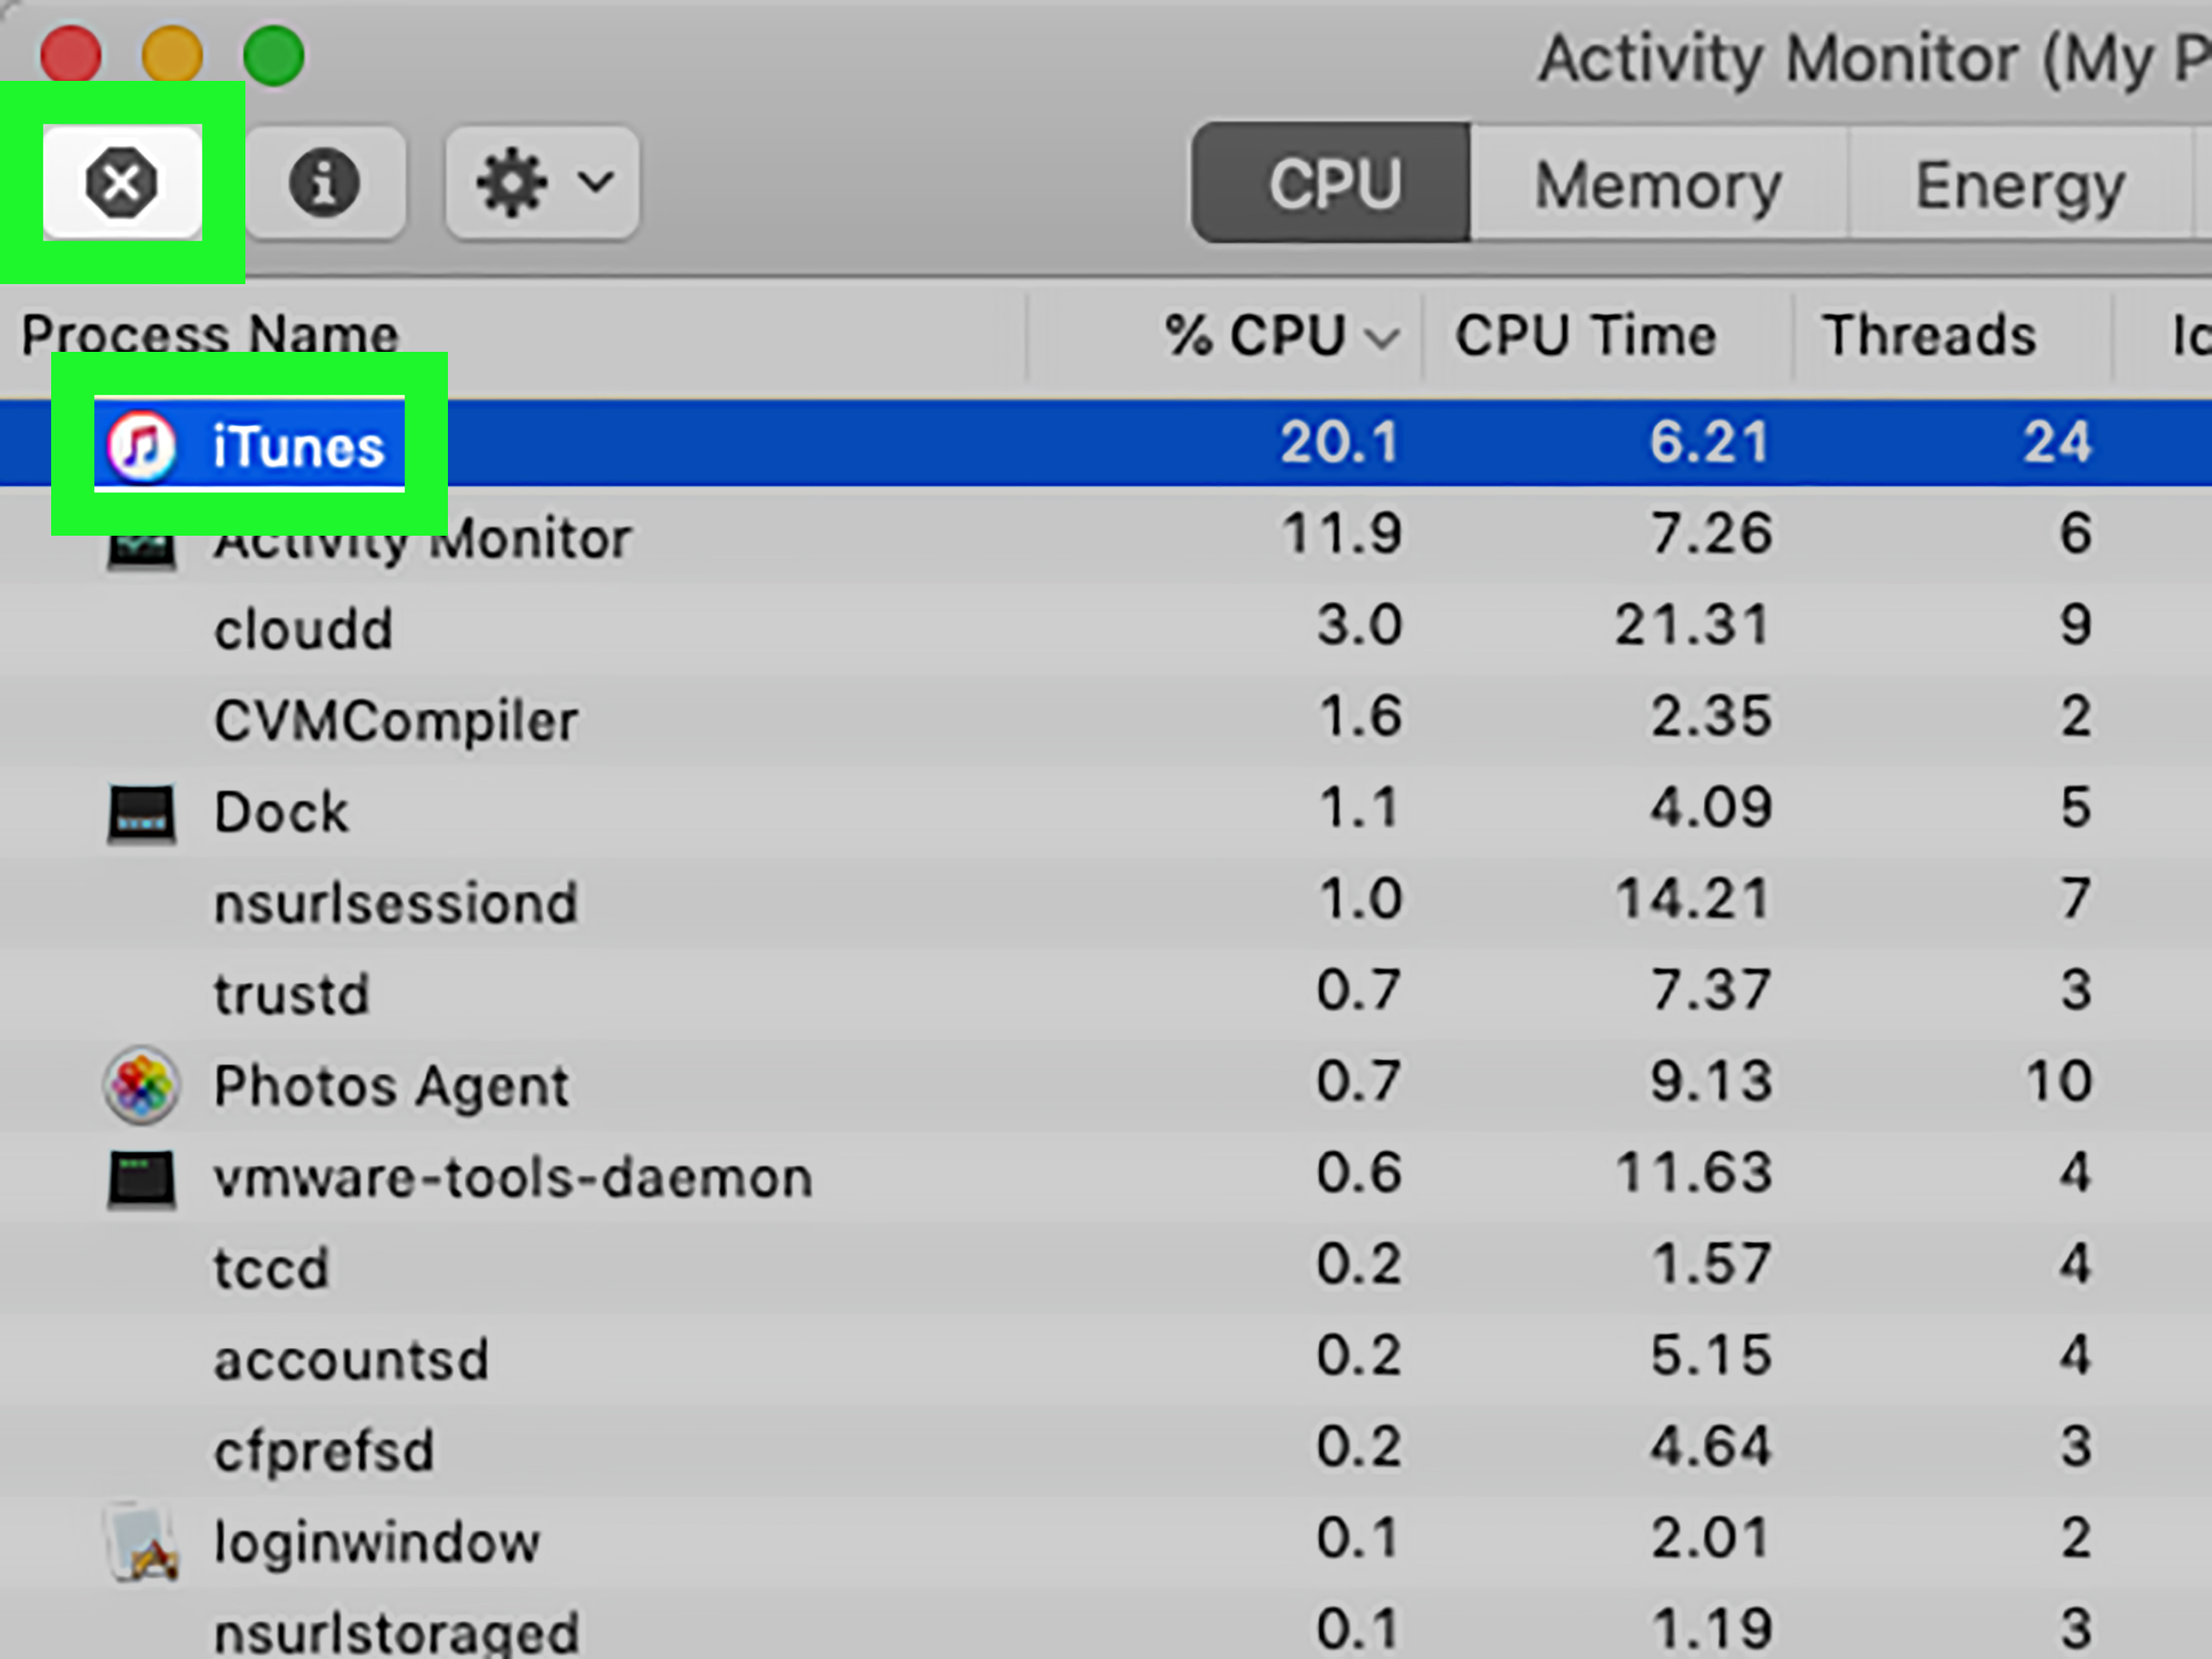Click Photos Agent thread count 10
Viewport: 2212px width, 1659px height.
point(2059,1082)
